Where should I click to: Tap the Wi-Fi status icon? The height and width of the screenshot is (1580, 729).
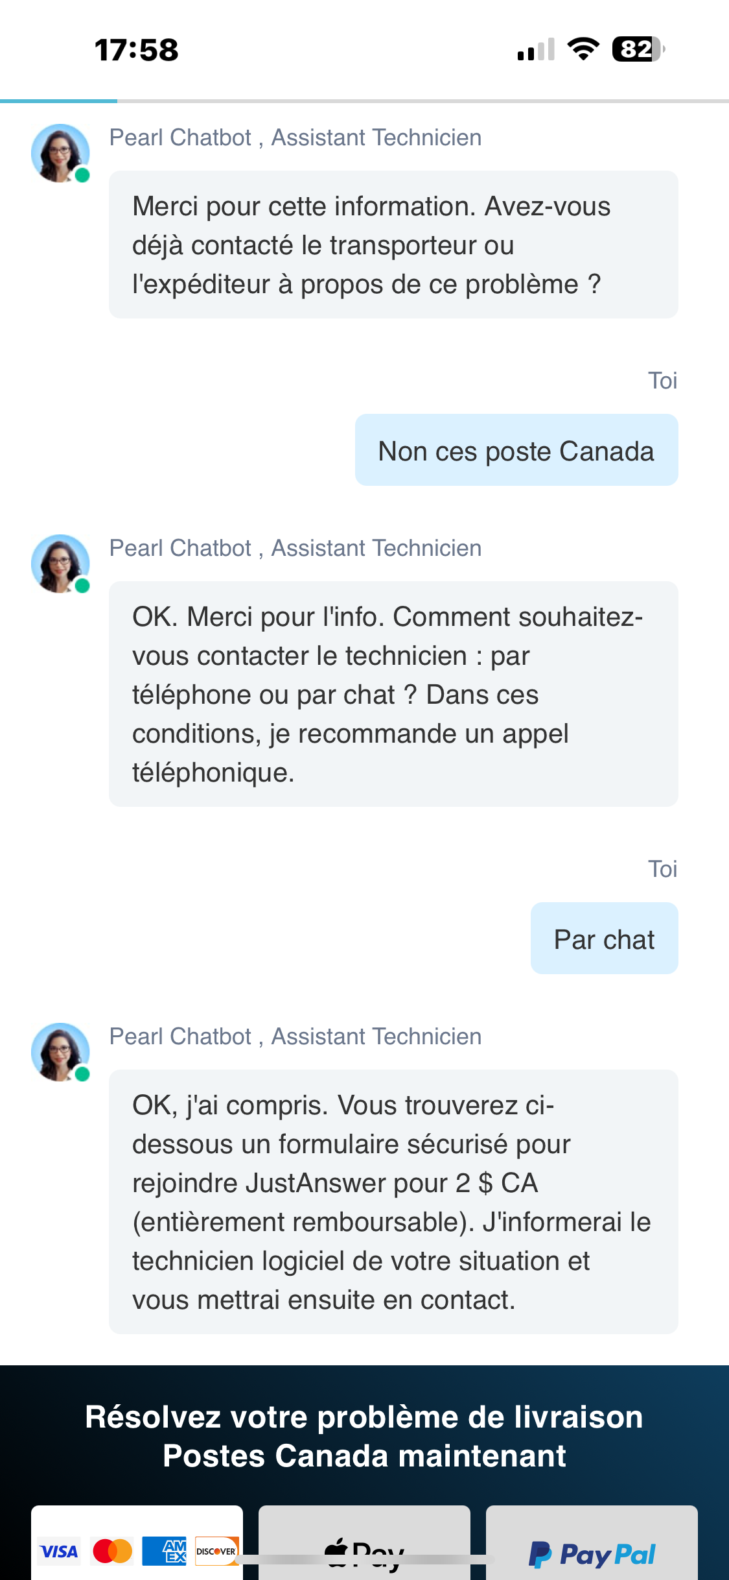583,49
